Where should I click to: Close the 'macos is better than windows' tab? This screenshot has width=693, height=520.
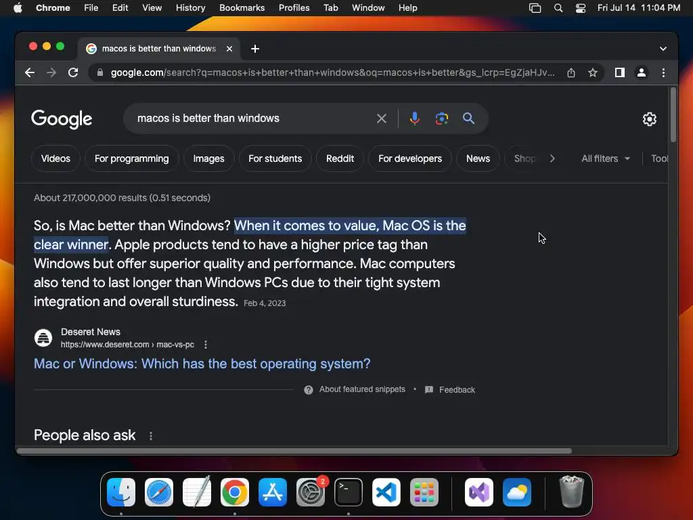pos(229,49)
